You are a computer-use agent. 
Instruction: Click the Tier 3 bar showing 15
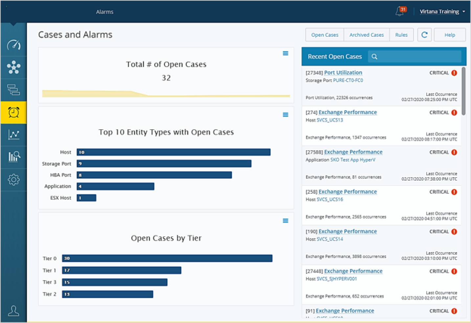(115, 282)
